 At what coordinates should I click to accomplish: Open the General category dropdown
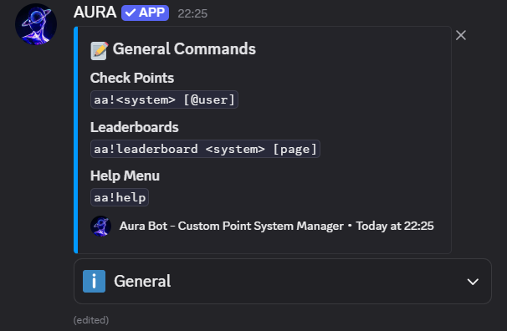click(283, 282)
